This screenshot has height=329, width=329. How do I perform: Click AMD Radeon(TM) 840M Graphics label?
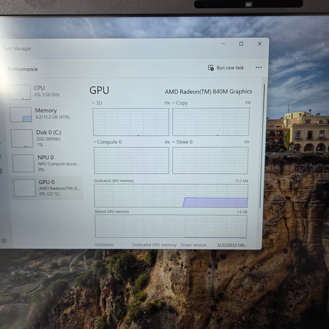208,92
